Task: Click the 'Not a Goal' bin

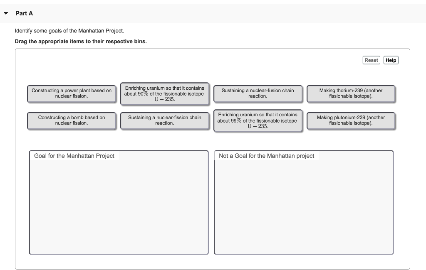Action: pyautogui.click(x=303, y=204)
